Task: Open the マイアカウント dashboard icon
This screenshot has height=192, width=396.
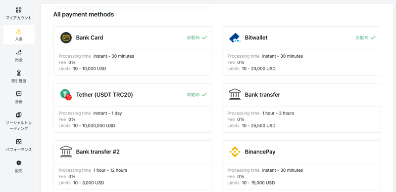Action: [x=19, y=10]
